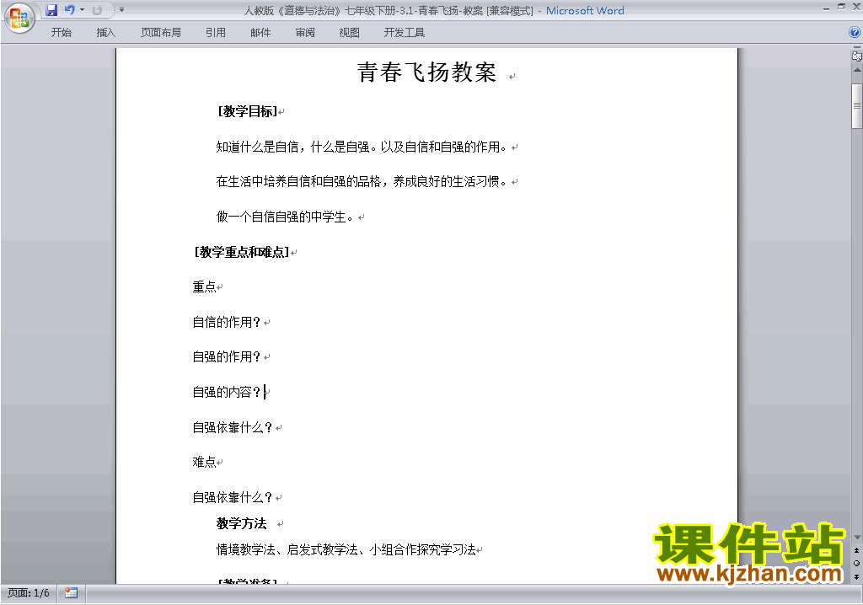863x605 pixels.
Task: Click the title 青春飞扬教案
Action: point(426,72)
